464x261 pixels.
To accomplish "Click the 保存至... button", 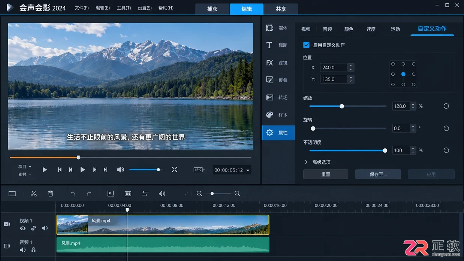I will [378, 174].
